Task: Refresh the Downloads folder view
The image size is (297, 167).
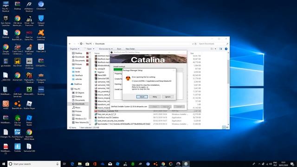Action: point(195,44)
